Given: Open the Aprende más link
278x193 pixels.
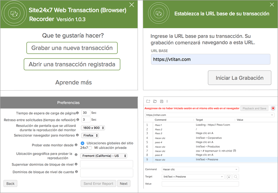Looking at the screenshot, I should tap(74, 82).
